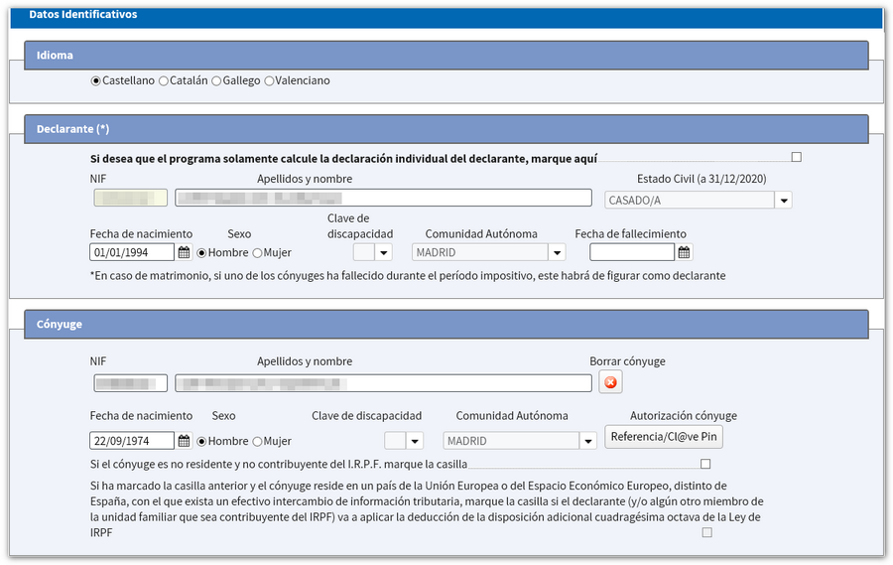Check individual declaration only checkbox
Screen dimensions: 893x565
click(796, 157)
